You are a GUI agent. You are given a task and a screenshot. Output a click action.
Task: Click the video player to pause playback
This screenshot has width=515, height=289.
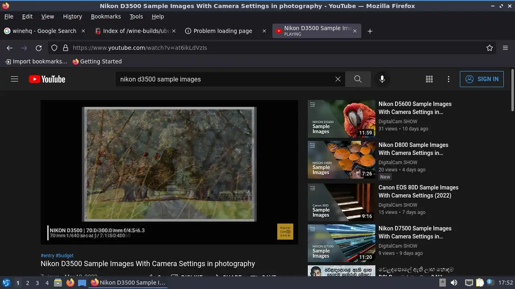[169, 172]
